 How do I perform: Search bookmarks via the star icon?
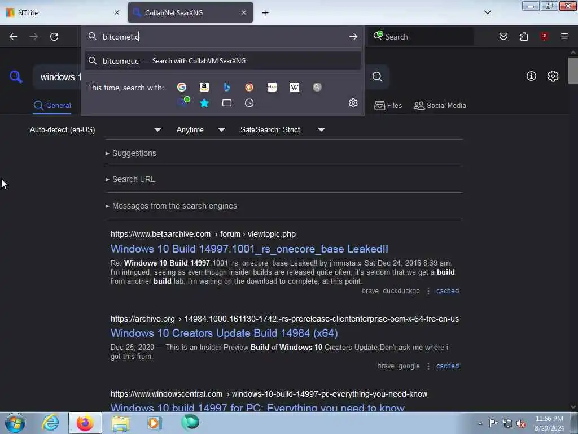point(204,103)
